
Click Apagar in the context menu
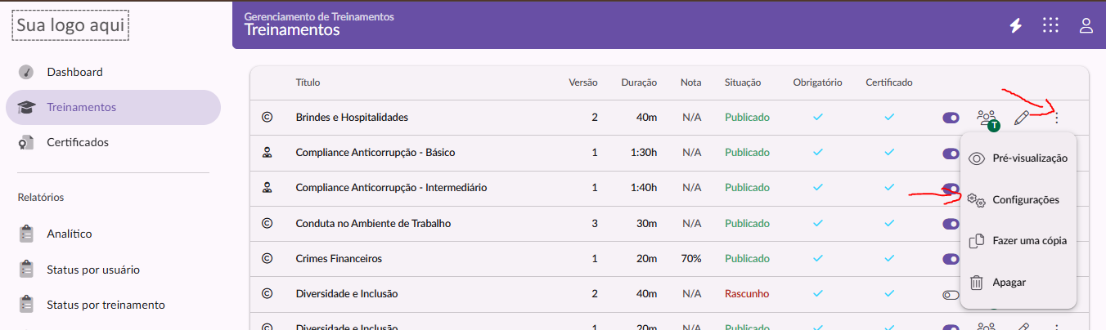click(x=1009, y=283)
